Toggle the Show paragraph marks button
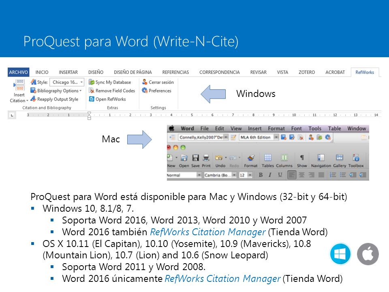 click(302, 158)
